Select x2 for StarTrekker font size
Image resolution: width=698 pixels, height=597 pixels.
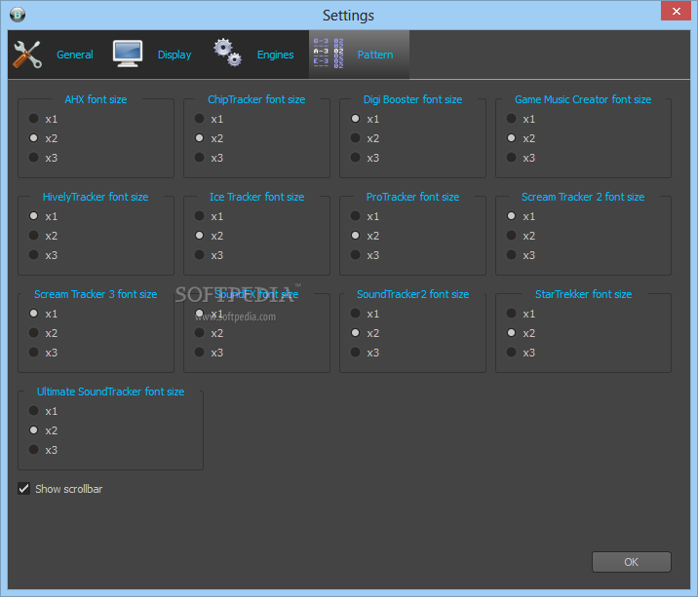coord(511,333)
